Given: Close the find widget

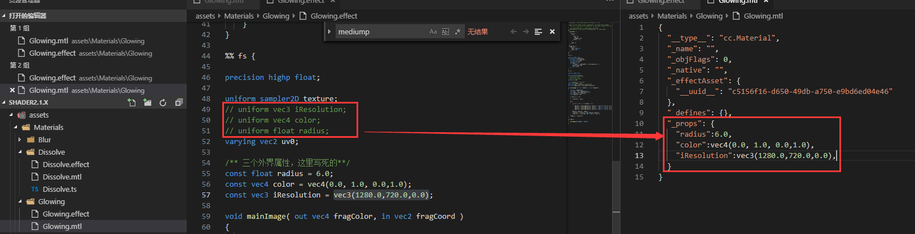Looking at the screenshot, I should pyautogui.click(x=552, y=32).
